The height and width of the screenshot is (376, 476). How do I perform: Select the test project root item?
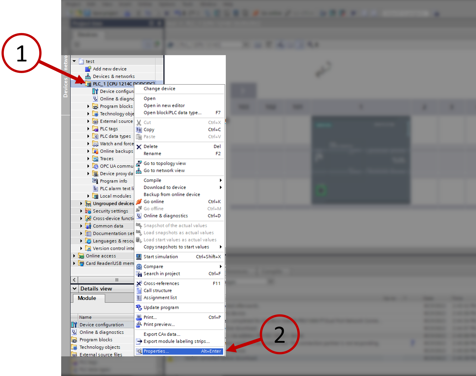tap(90, 61)
